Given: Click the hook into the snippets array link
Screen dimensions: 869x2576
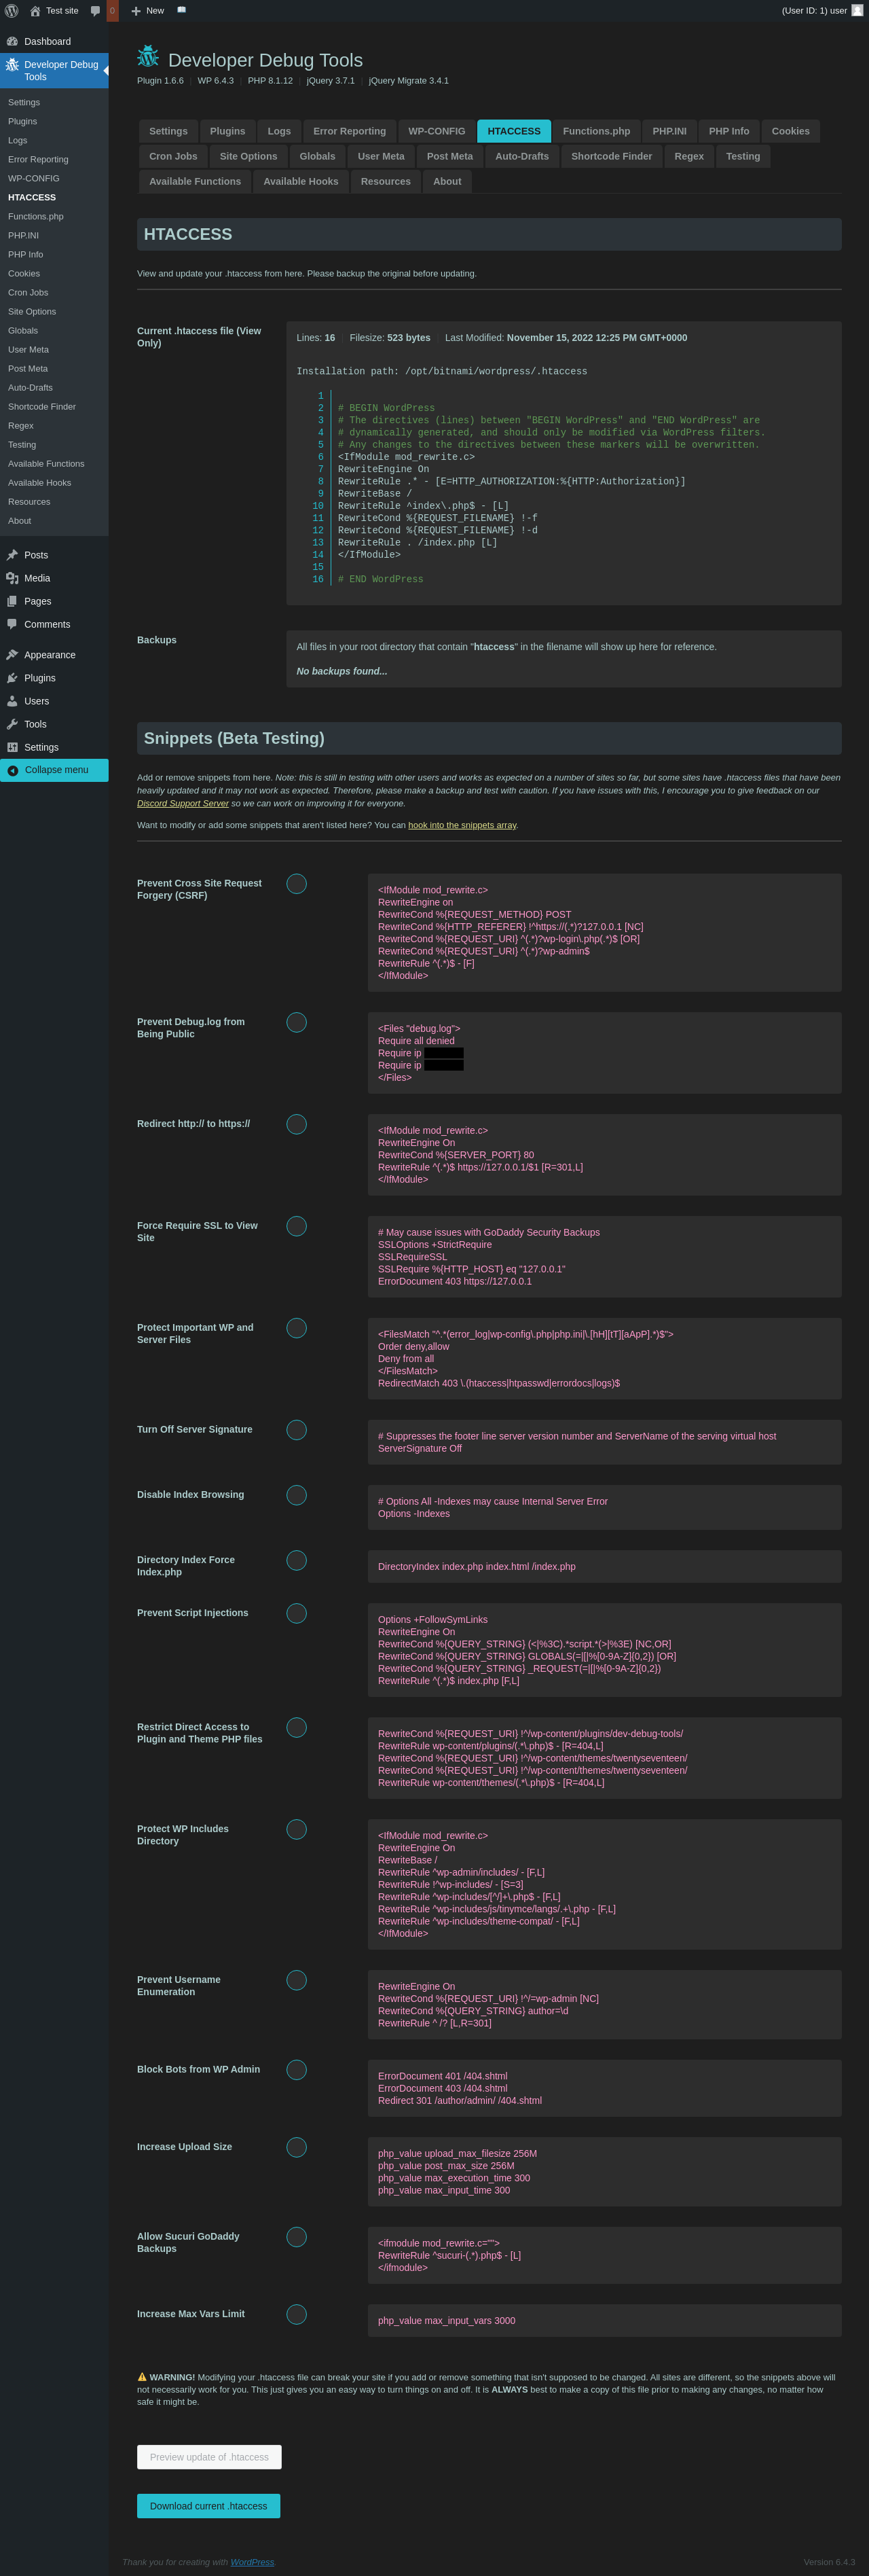Looking at the screenshot, I should click(x=462, y=825).
